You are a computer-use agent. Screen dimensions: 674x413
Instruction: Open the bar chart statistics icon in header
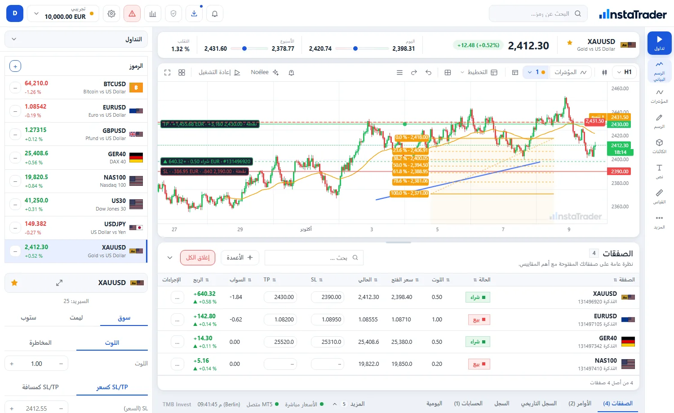[153, 14]
